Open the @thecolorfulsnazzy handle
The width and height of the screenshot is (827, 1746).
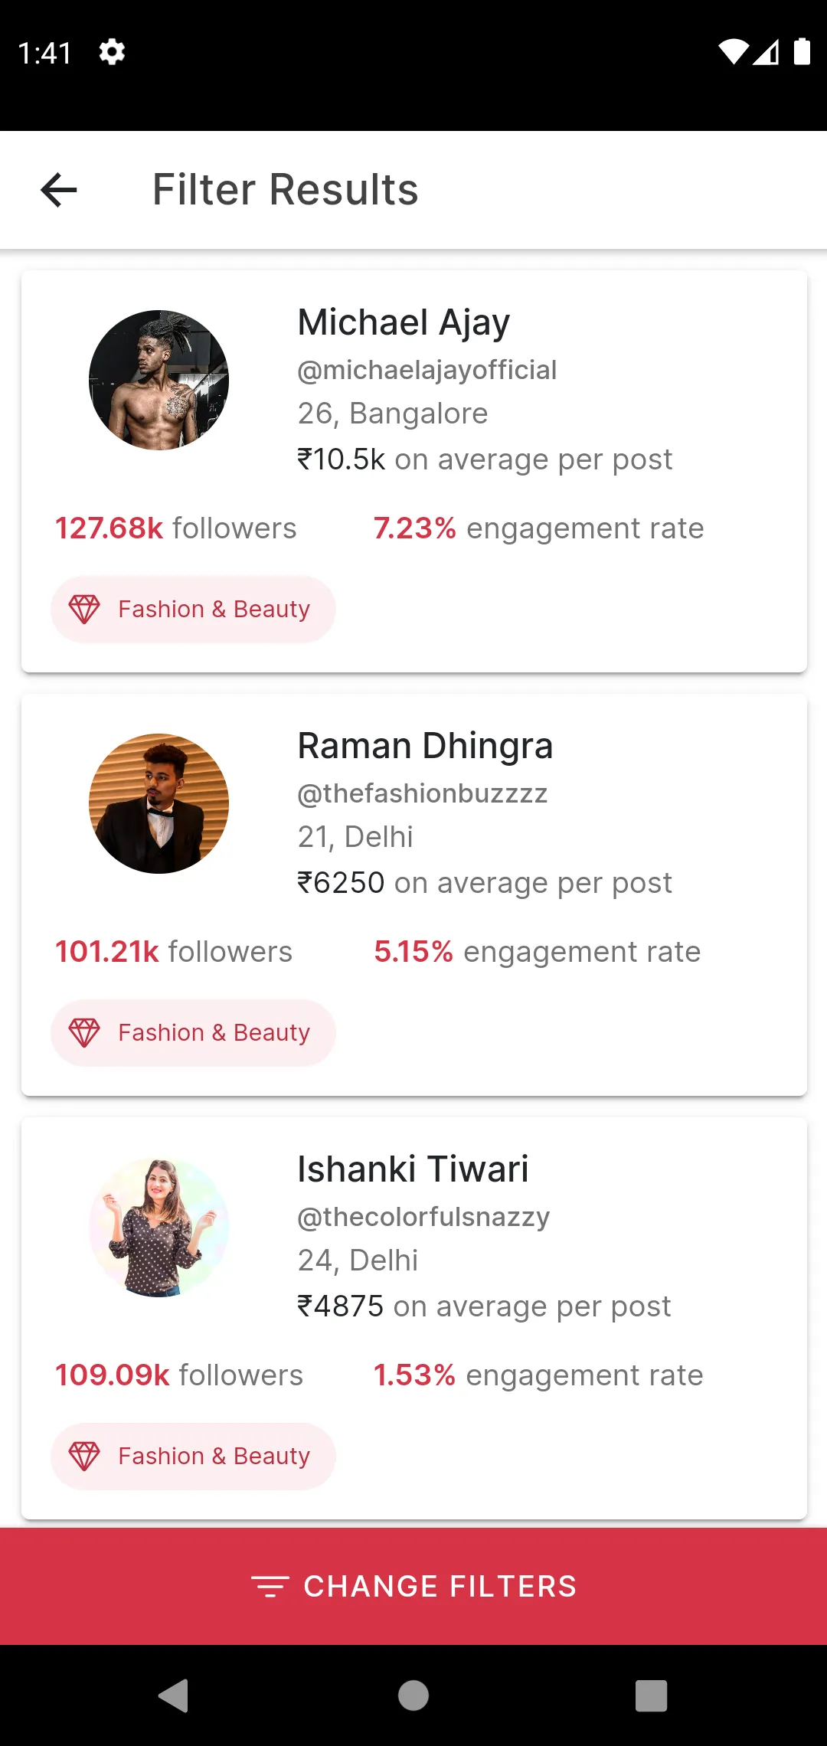pyautogui.click(x=423, y=1217)
